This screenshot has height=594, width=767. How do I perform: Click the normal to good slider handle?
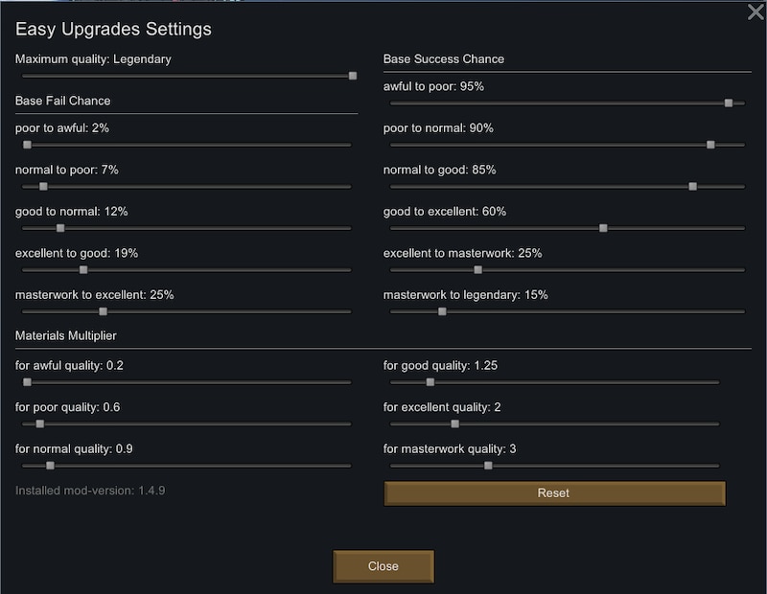click(692, 186)
